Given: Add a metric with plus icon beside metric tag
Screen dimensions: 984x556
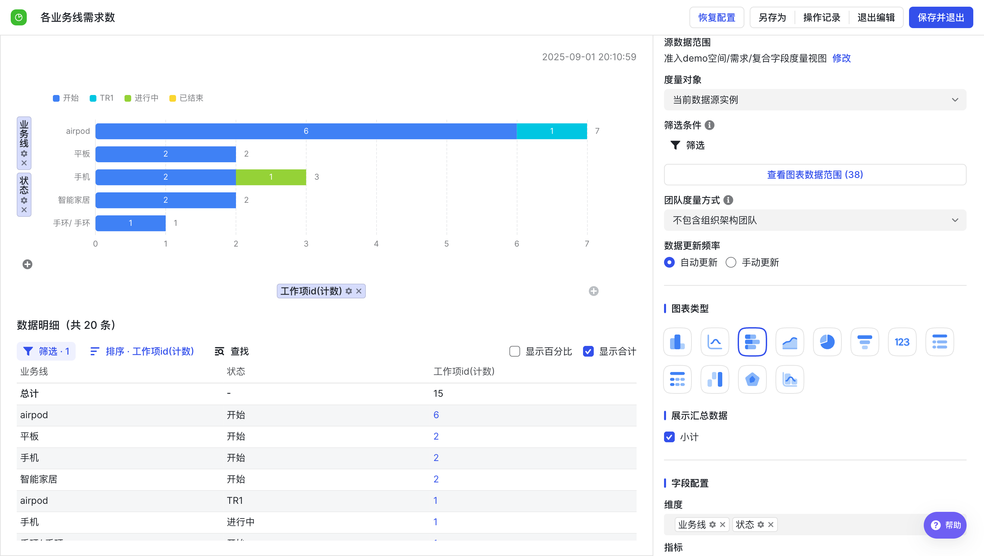Looking at the screenshot, I should pos(594,291).
